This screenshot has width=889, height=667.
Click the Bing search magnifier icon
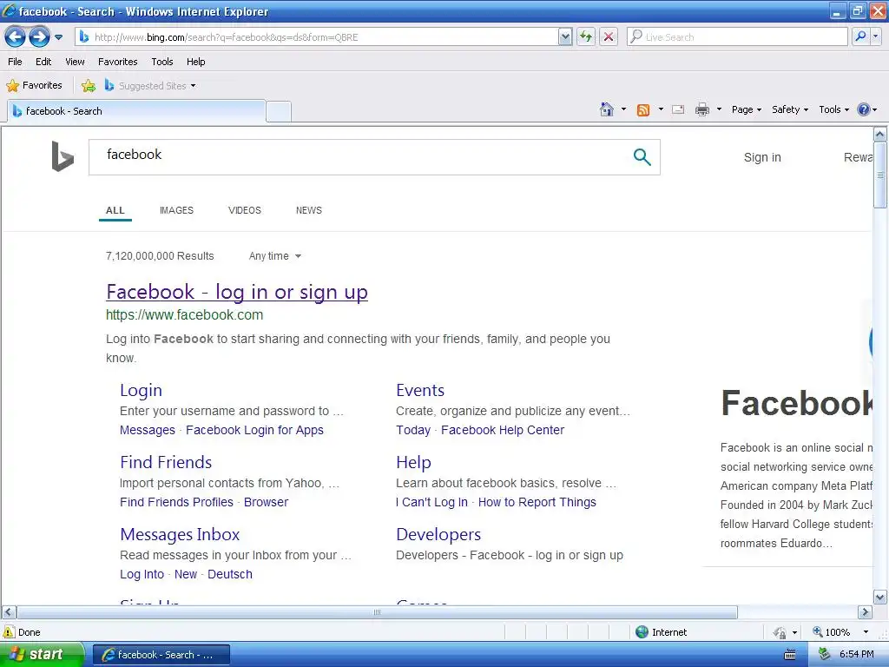(x=642, y=156)
